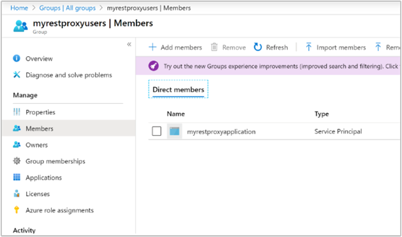Image resolution: width=402 pixels, height=237 pixels.
Task: Click the Add members button
Action: tap(175, 48)
